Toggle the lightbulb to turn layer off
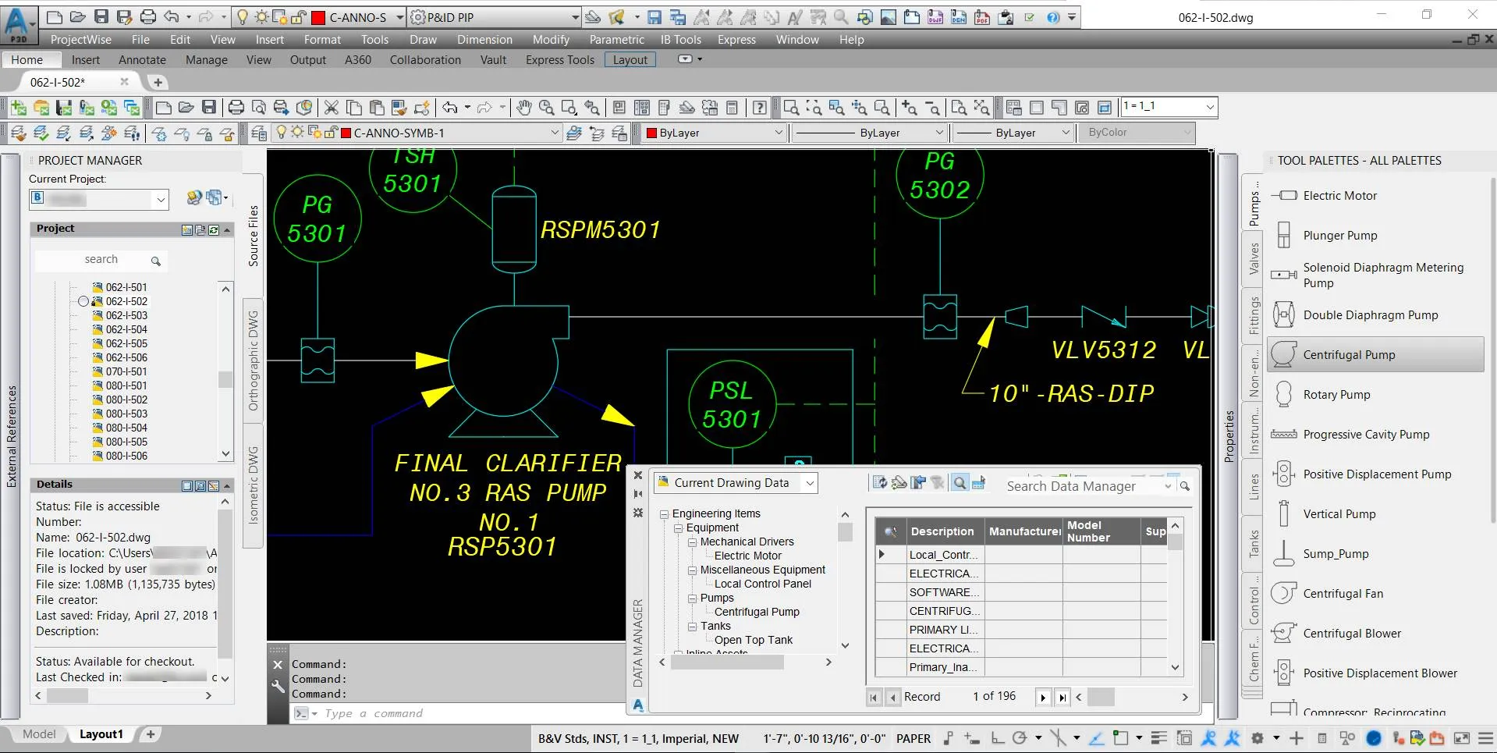1497x753 pixels. pos(282,133)
